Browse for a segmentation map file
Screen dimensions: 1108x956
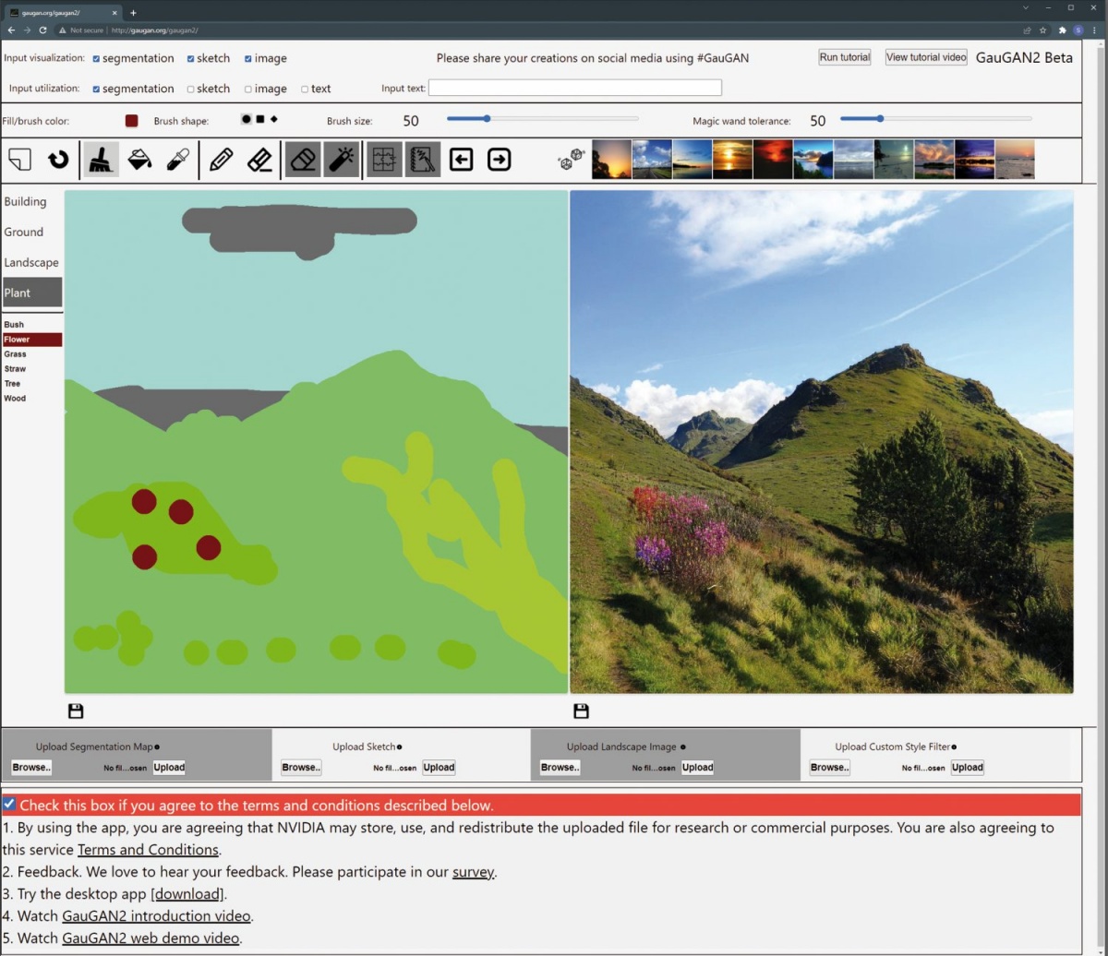(31, 767)
